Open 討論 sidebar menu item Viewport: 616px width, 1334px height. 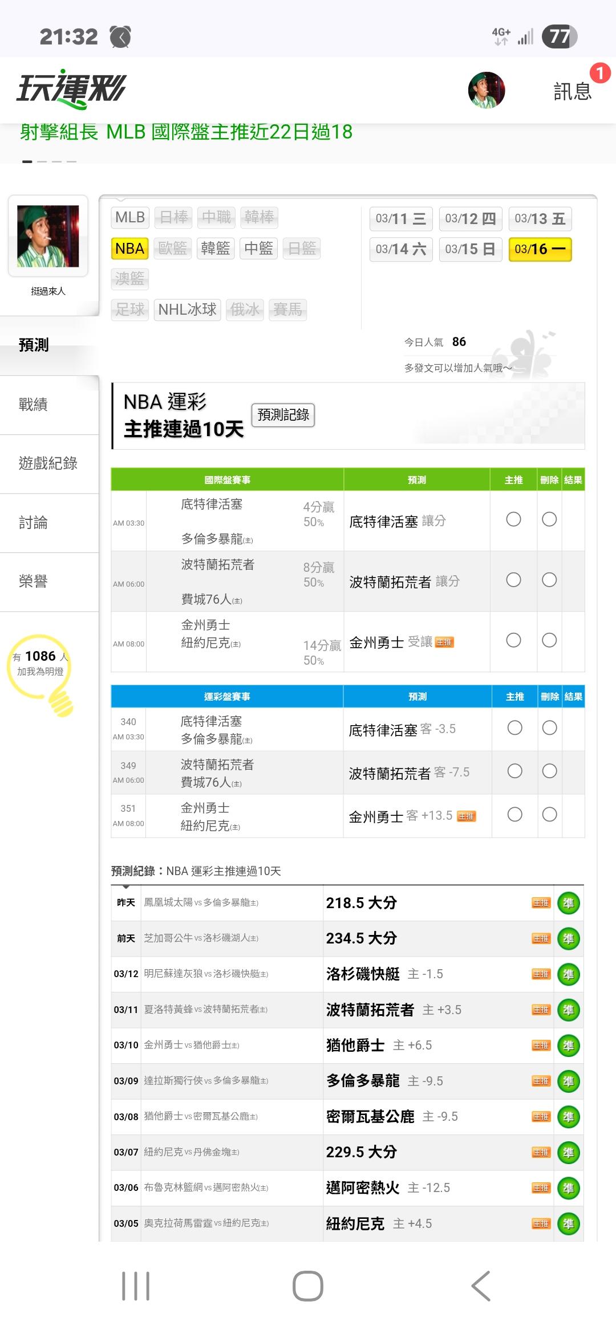[49, 523]
